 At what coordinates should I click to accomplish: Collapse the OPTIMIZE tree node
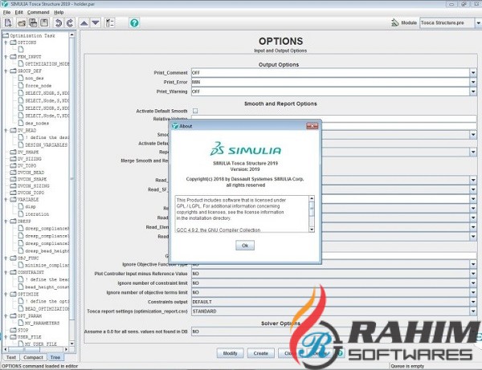pyautogui.click(x=6, y=295)
